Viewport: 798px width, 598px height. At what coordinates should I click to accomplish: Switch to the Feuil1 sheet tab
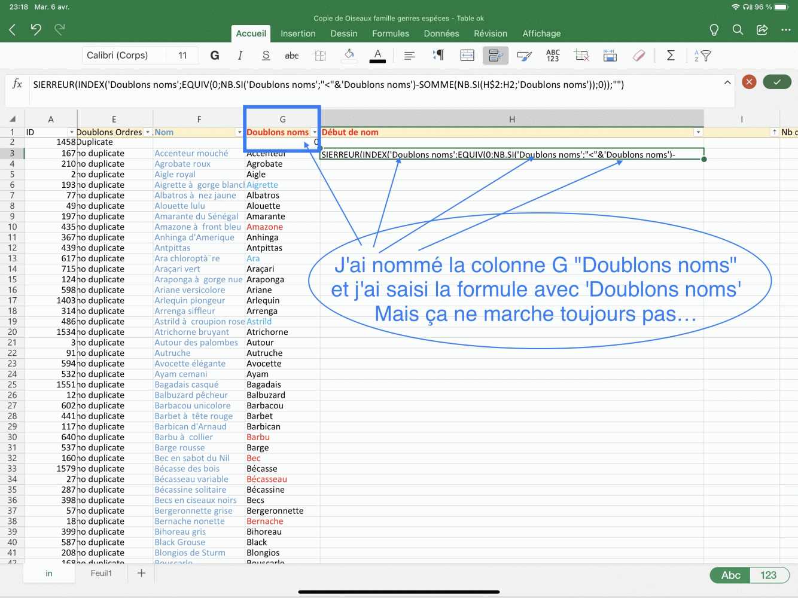[x=101, y=573]
